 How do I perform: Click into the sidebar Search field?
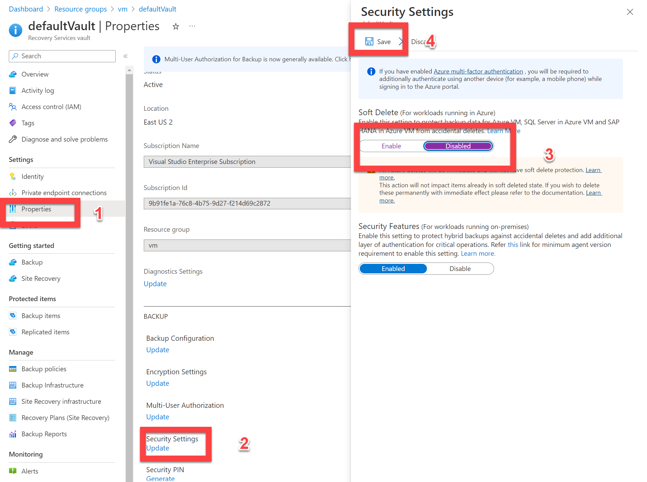click(62, 56)
